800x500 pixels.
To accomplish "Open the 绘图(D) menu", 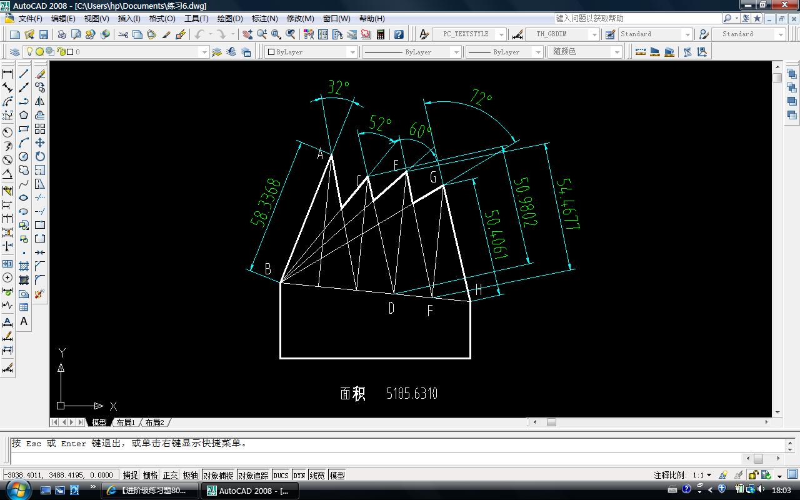I will [230, 18].
